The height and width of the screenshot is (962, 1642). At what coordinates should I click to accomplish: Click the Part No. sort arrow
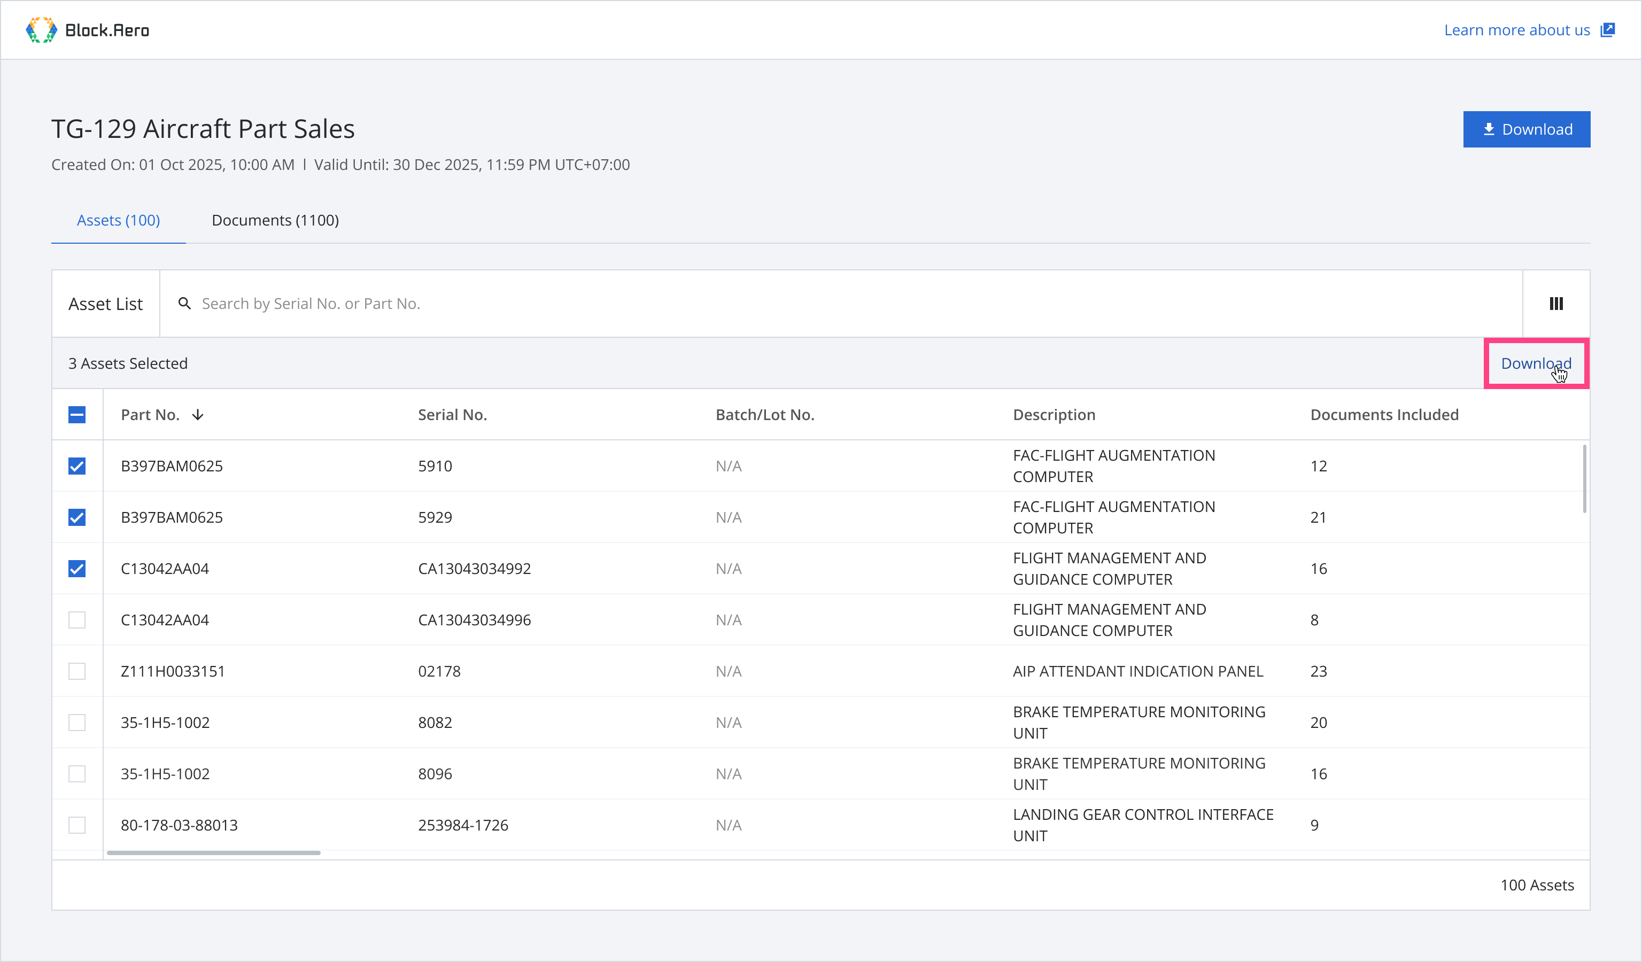(x=198, y=415)
